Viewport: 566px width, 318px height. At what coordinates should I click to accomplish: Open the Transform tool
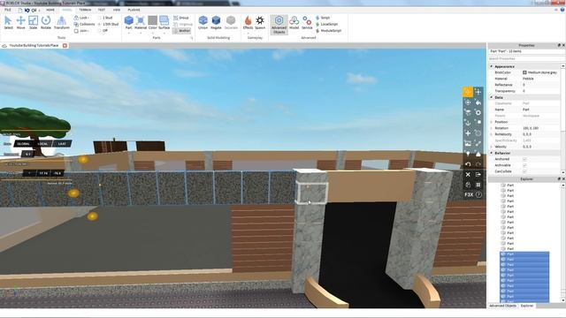coord(61,23)
